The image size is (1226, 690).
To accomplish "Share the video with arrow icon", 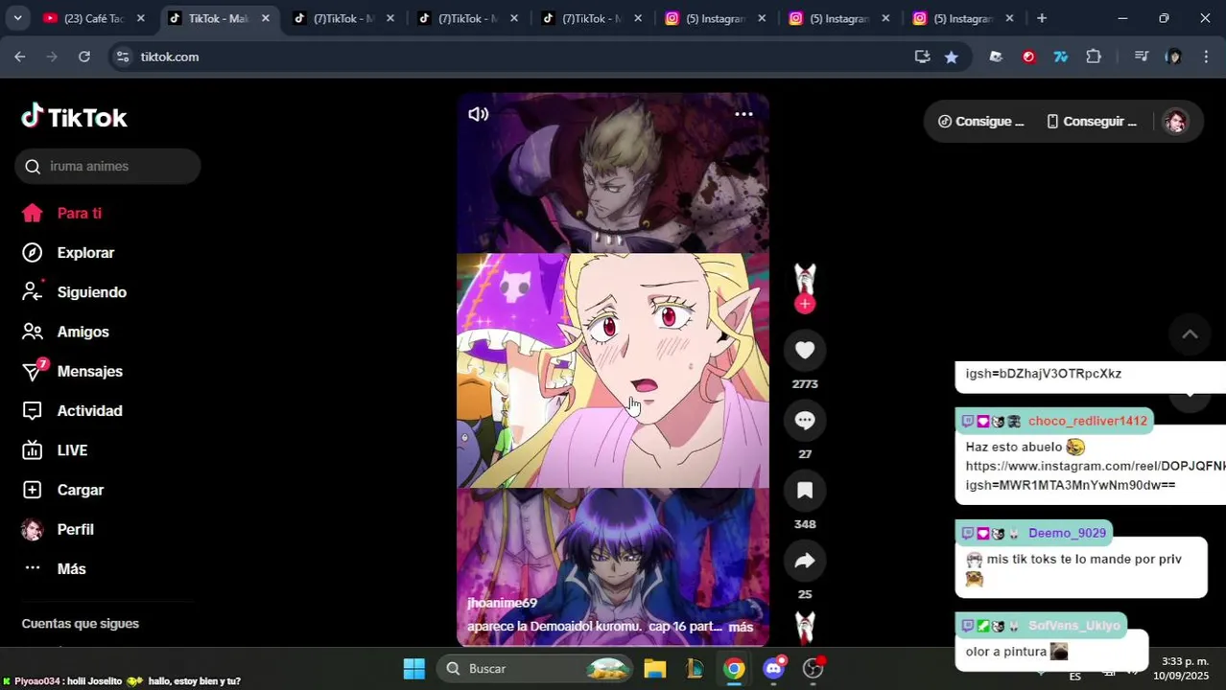I will tap(805, 561).
